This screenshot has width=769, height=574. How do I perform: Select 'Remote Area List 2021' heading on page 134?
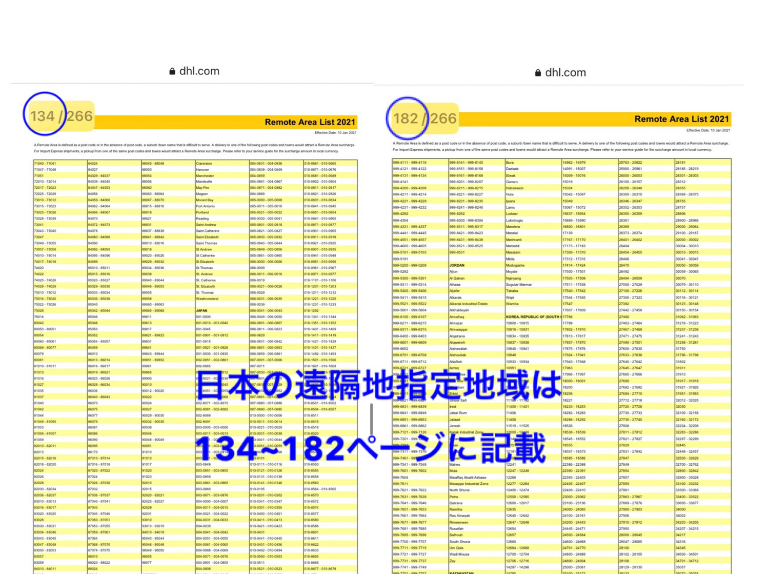[310, 122]
